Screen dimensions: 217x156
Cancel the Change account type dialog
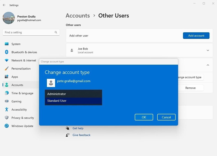click(166, 117)
